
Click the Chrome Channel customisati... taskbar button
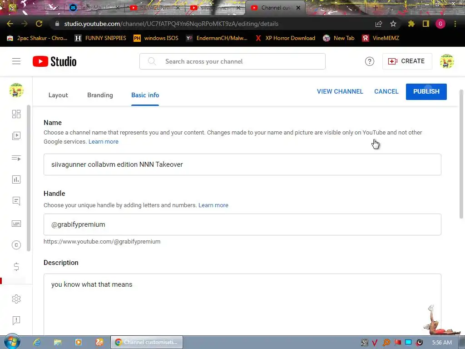(147, 342)
